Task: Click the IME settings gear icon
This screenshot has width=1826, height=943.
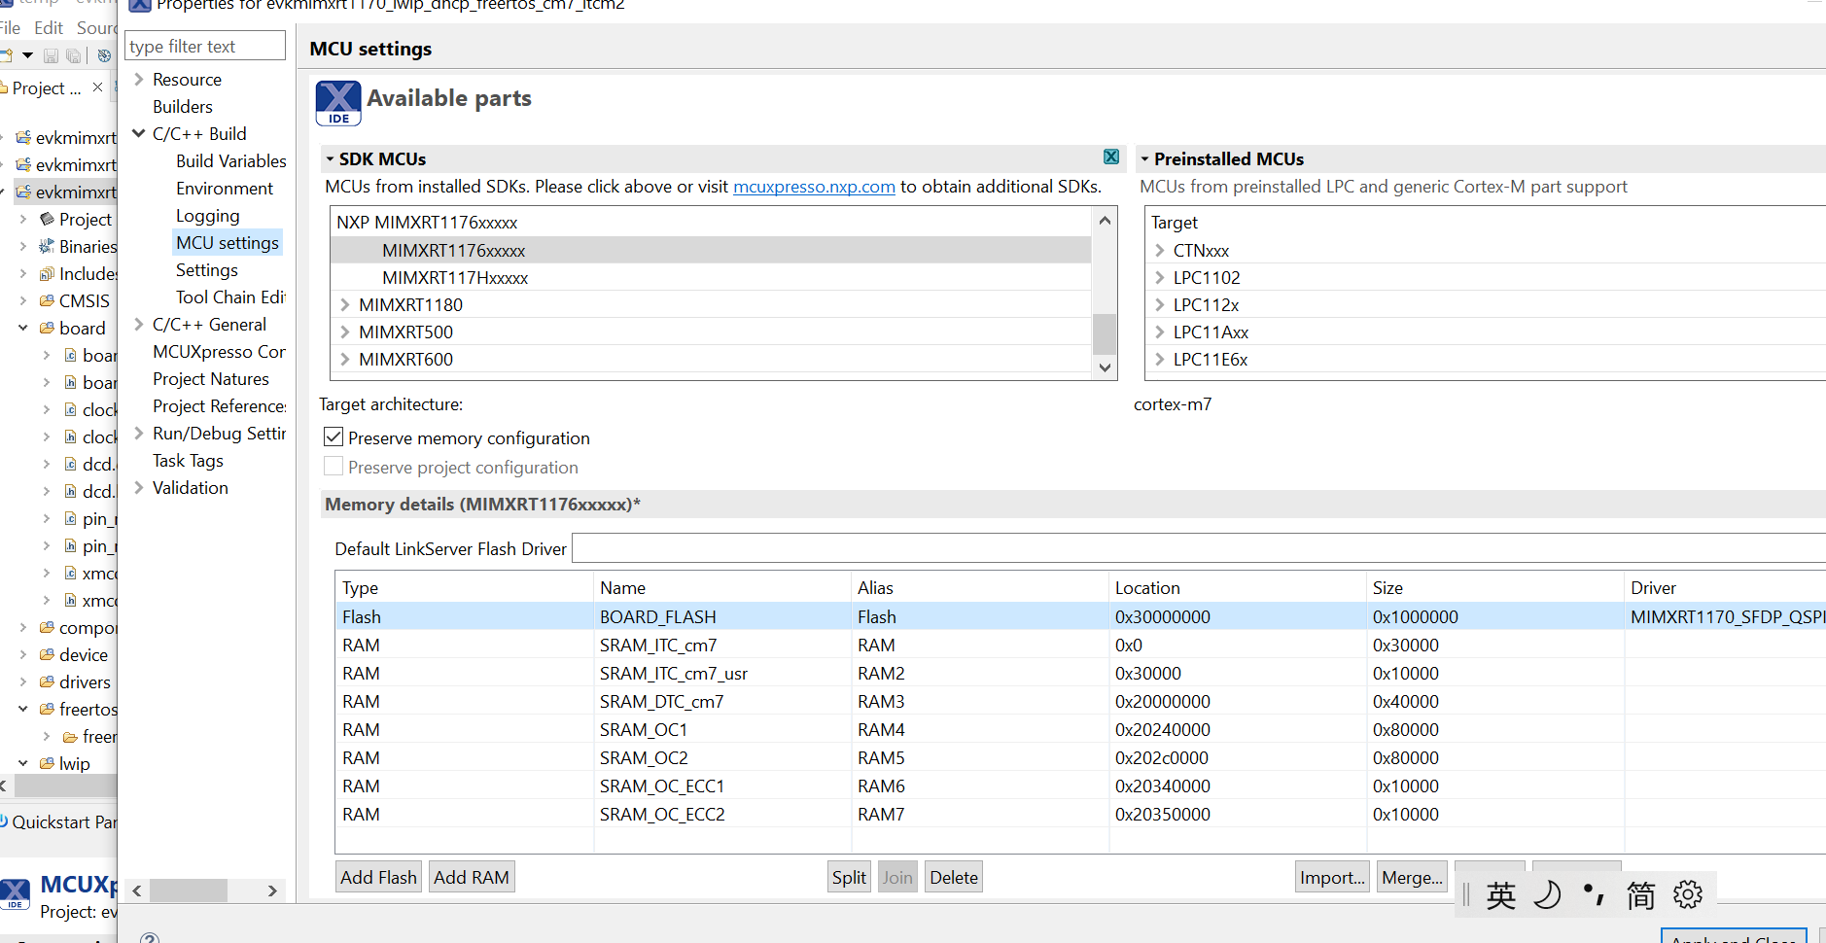Action: pyautogui.click(x=1687, y=894)
